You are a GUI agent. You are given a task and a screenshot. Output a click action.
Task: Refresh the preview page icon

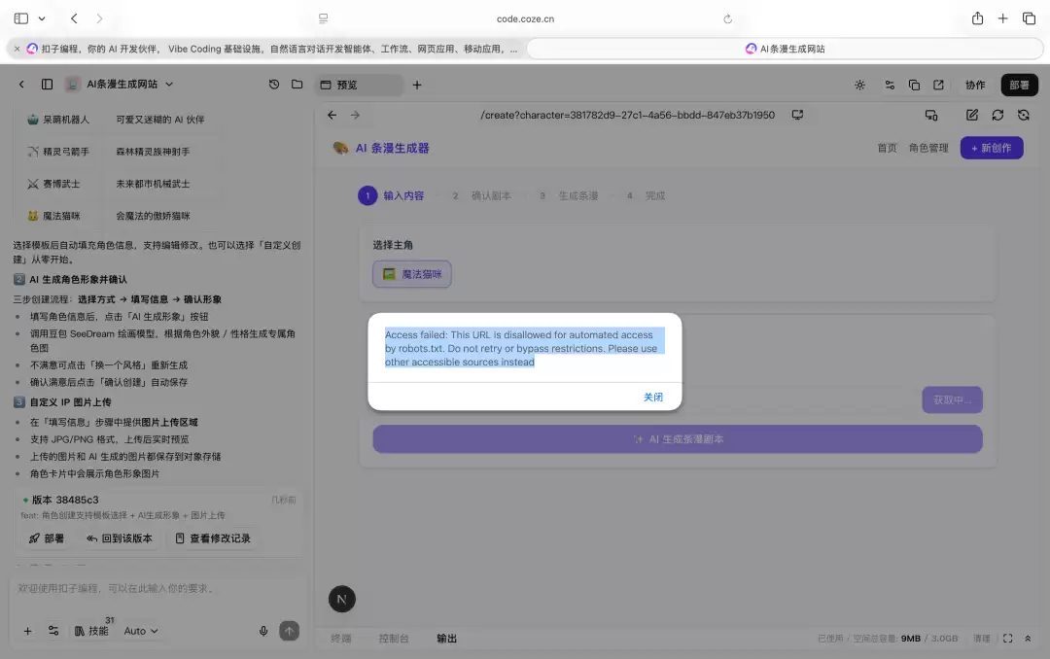pyautogui.click(x=997, y=116)
